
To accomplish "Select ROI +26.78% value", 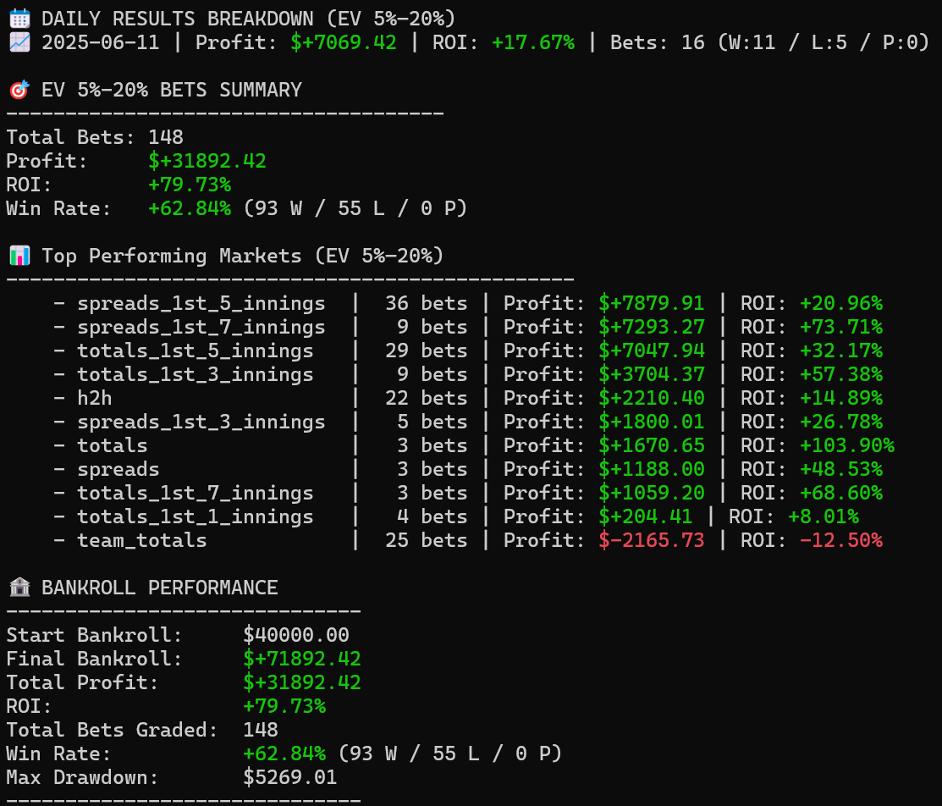I will [841, 422].
